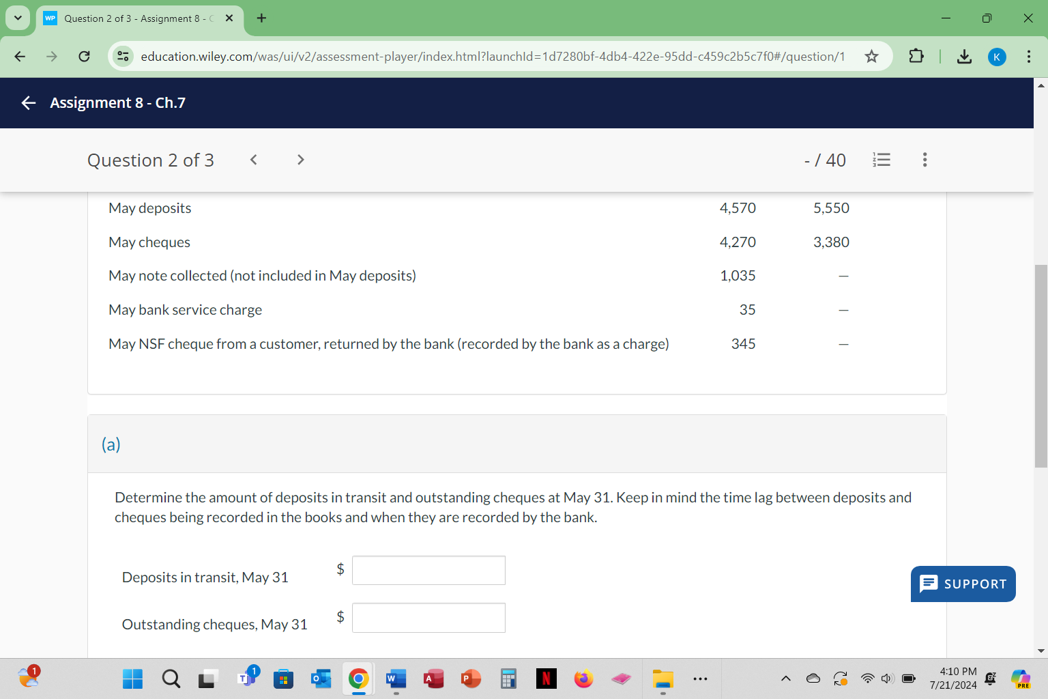Image resolution: width=1048 pixels, height=699 pixels.
Task: Open the notifications bell icon
Action: [x=991, y=679]
